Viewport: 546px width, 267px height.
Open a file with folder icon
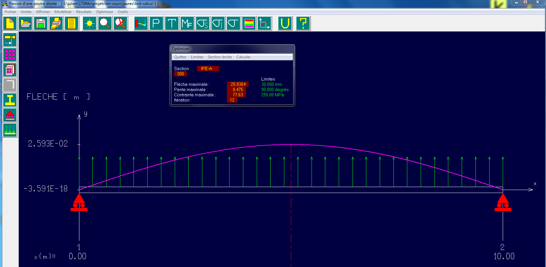(26, 24)
